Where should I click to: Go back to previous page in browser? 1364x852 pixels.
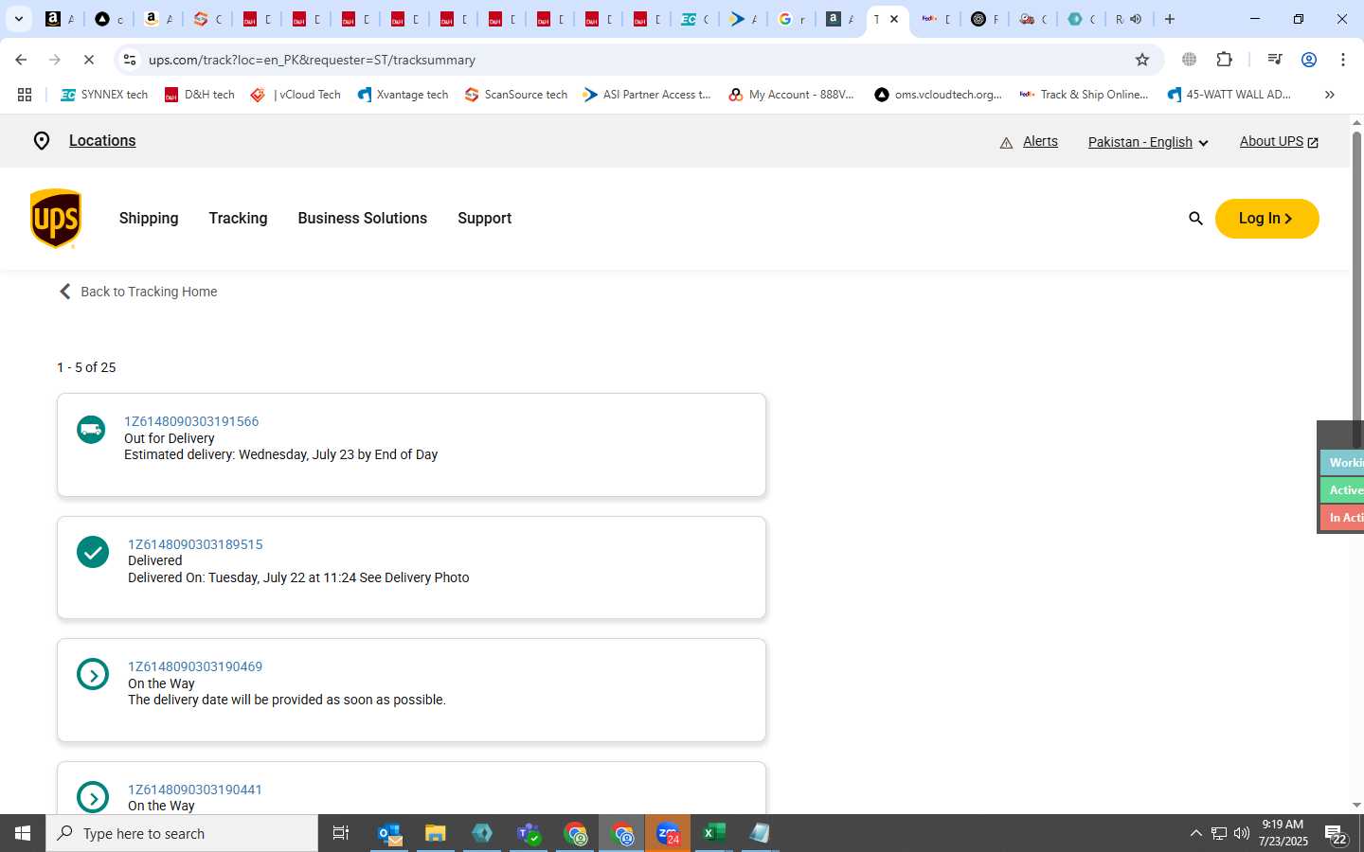point(21,60)
